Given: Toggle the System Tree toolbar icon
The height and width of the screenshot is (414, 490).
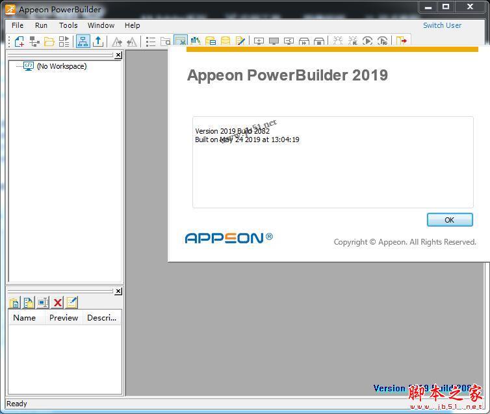Looking at the screenshot, I should click(83, 41).
